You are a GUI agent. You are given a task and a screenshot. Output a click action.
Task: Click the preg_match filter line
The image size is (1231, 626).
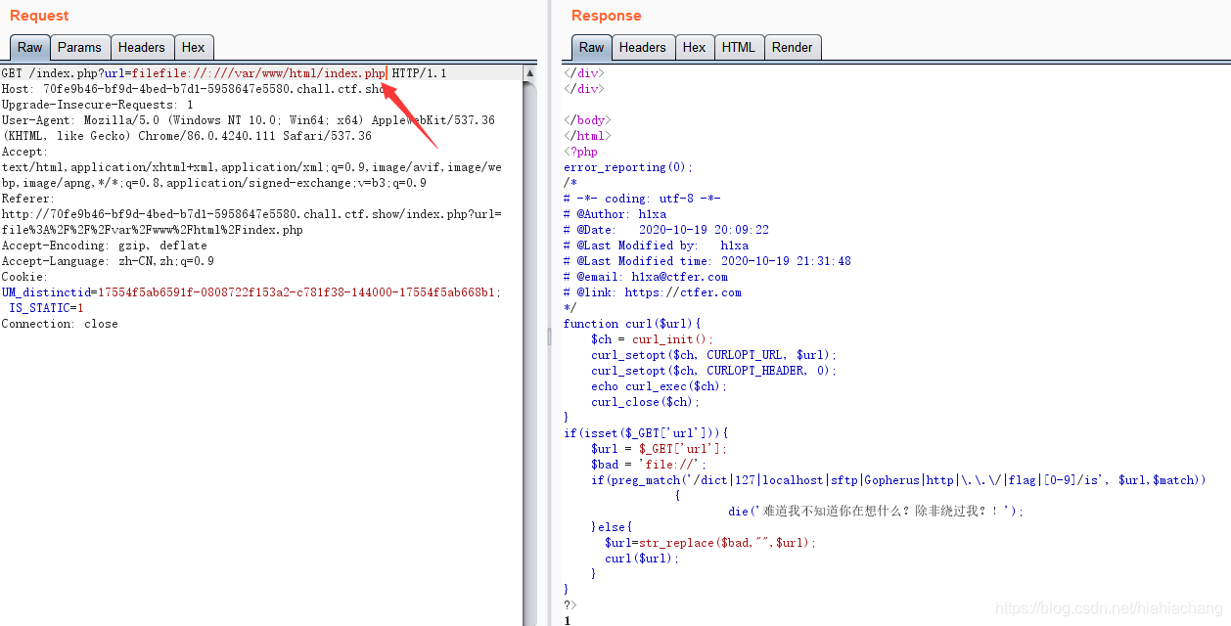pos(898,480)
